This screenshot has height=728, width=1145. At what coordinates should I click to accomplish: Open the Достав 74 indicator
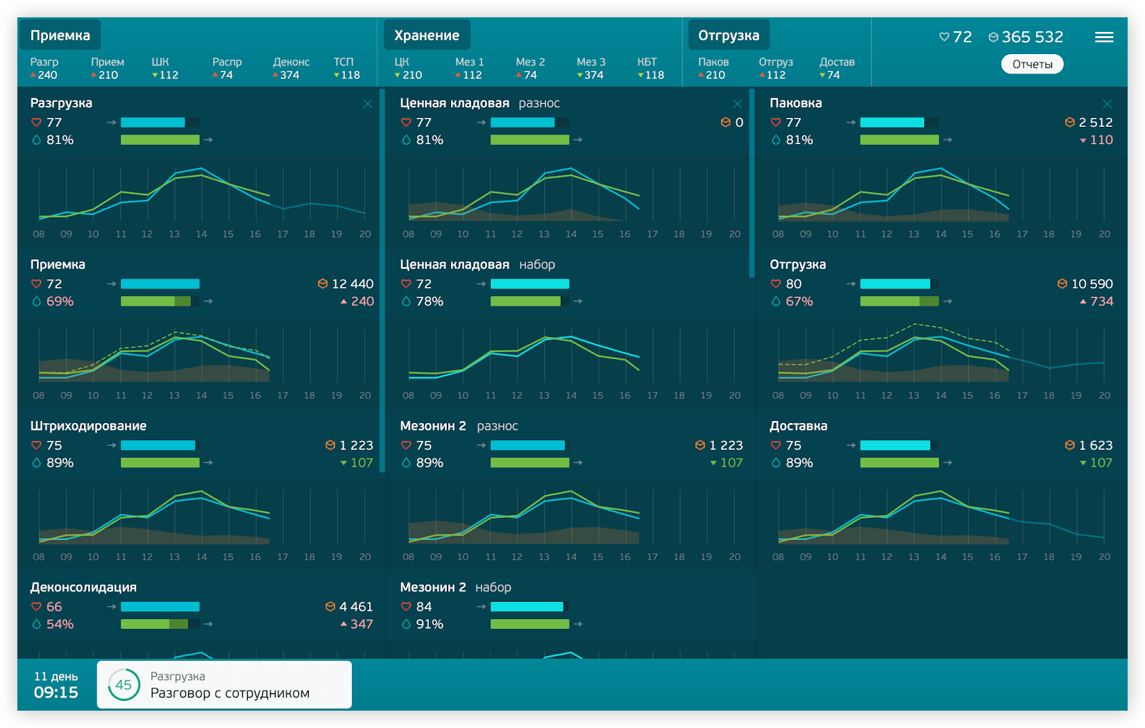point(836,68)
